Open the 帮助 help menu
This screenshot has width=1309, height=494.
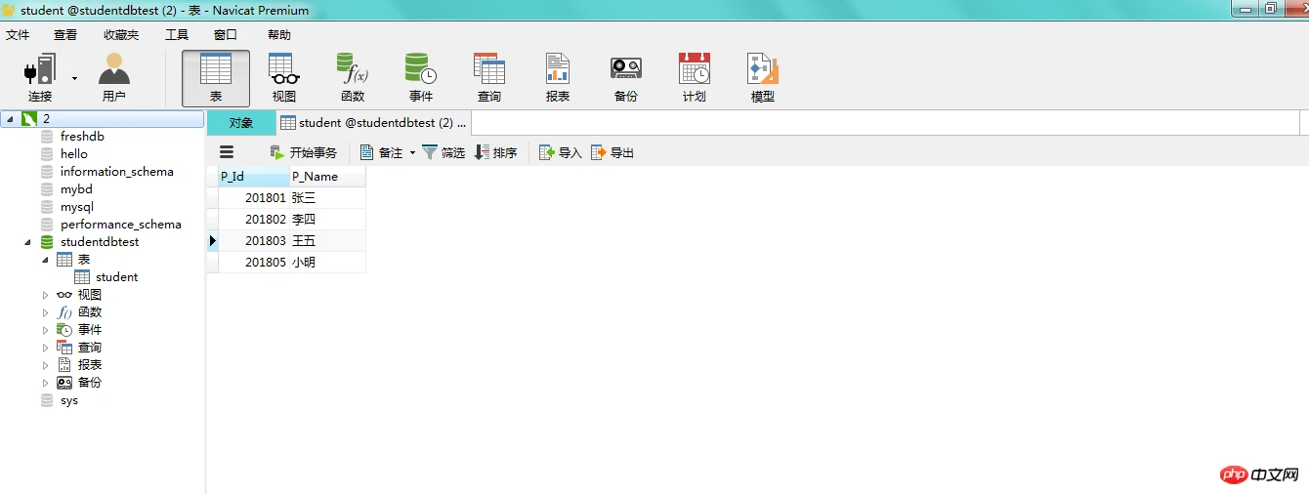279,35
